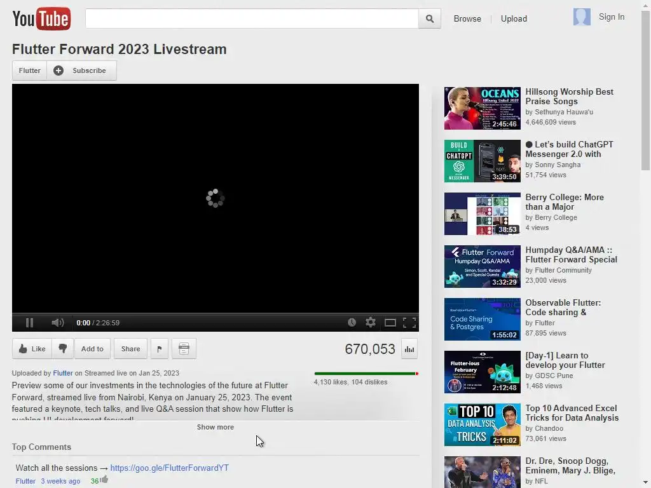
Task: Open the transcript icon button
Action: pos(184,349)
